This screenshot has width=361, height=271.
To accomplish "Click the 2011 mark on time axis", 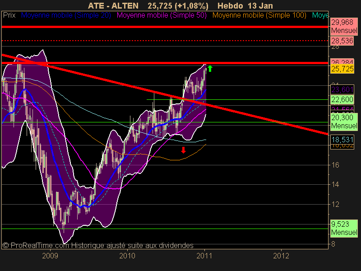I will (204, 256).
